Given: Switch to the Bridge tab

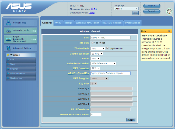Looking at the screenshot, I should tap(68, 23).
